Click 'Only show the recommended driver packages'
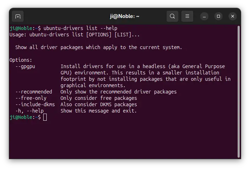 119,92
